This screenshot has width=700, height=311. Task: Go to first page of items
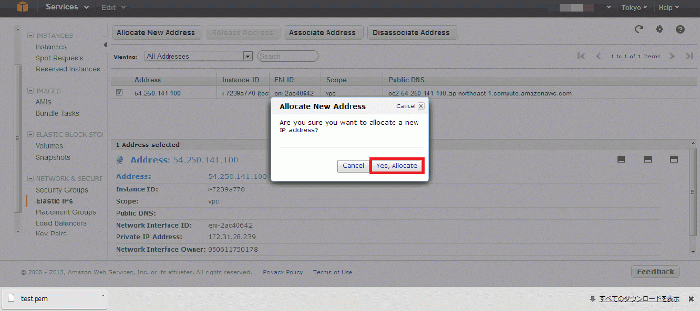tap(581, 56)
